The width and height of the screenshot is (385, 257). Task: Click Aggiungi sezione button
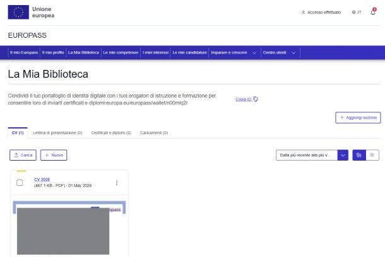coord(358,118)
